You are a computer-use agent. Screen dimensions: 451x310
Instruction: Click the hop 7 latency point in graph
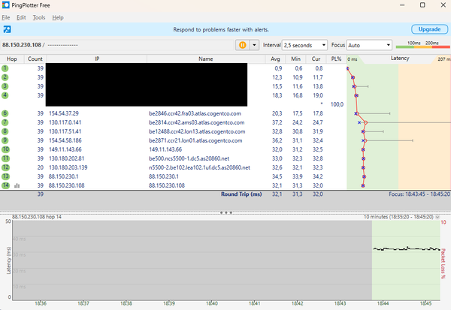365,122
